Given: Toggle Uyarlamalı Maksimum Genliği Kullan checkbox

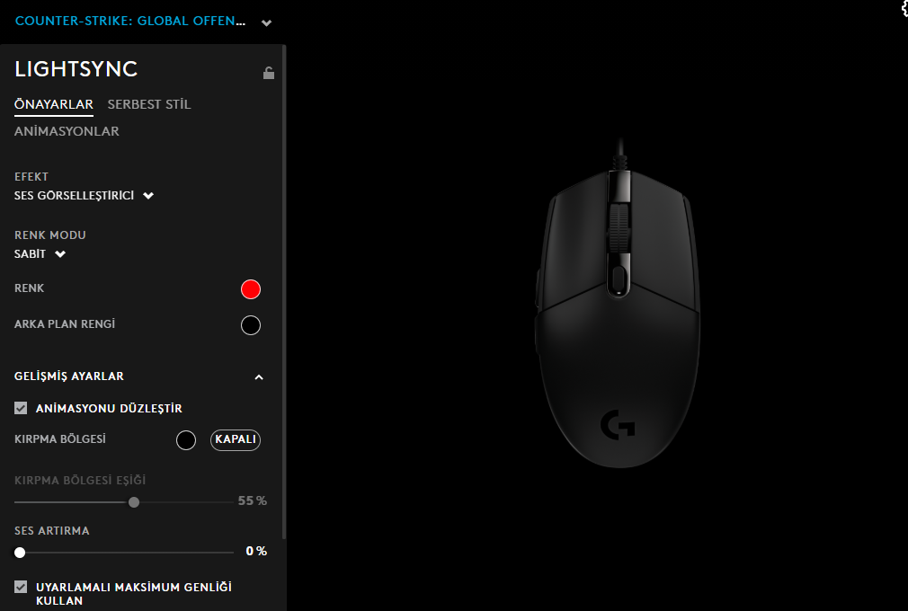Looking at the screenshot, I should pos(21,587).
